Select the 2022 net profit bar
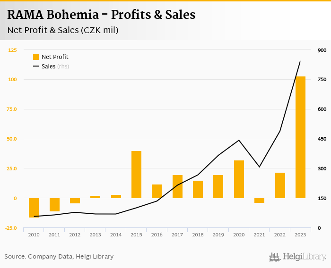The height and width of the screenshot is (268, 331). [x=280, y=185]
